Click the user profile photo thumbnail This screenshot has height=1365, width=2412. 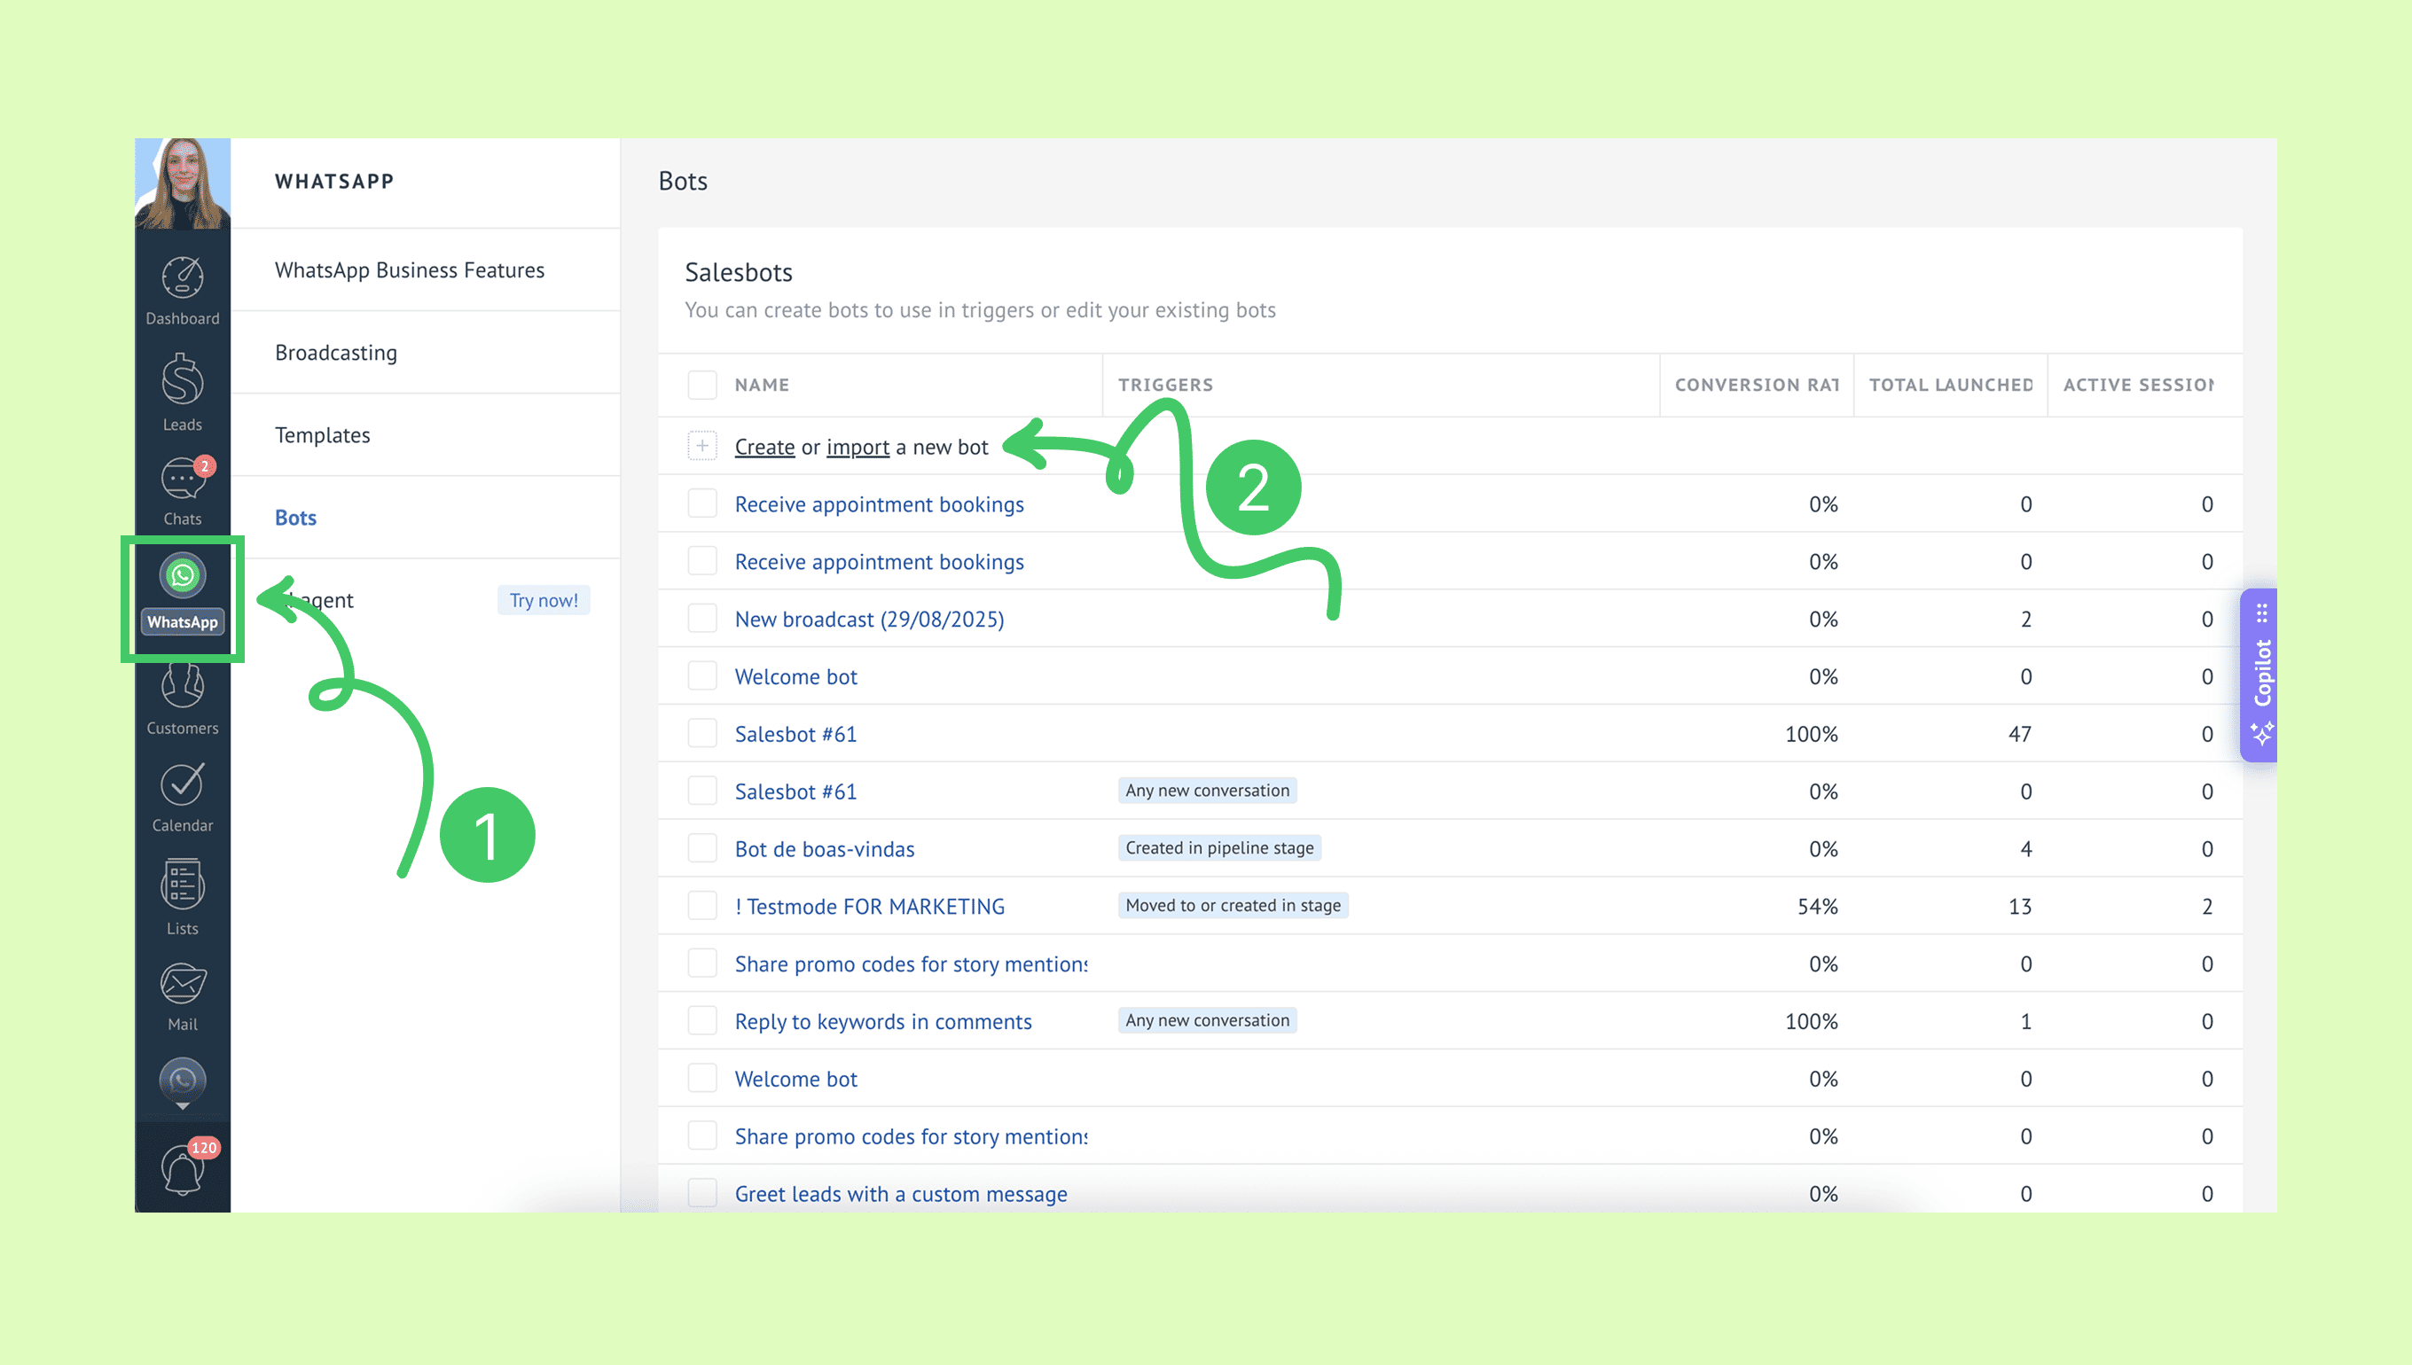pyautogui.click(x=182, y=183)
